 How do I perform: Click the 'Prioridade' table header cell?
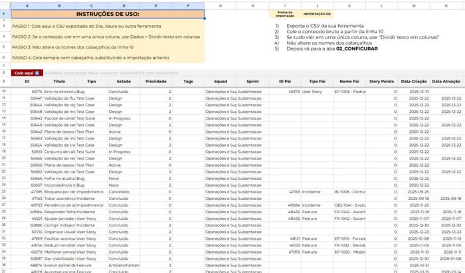pyautogui.click(x=156, y=81)
